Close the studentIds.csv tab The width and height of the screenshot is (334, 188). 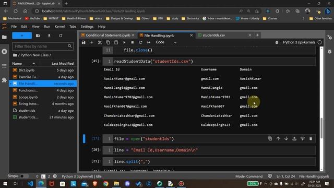(249, 35)
